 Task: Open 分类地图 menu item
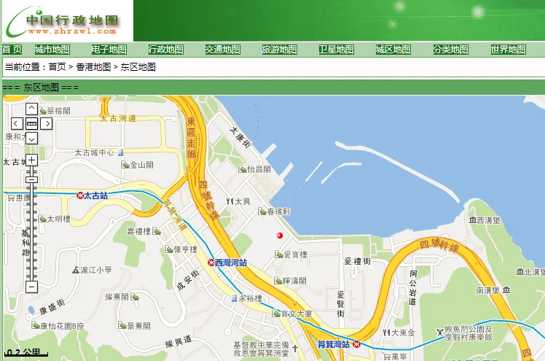click(450, 50)
